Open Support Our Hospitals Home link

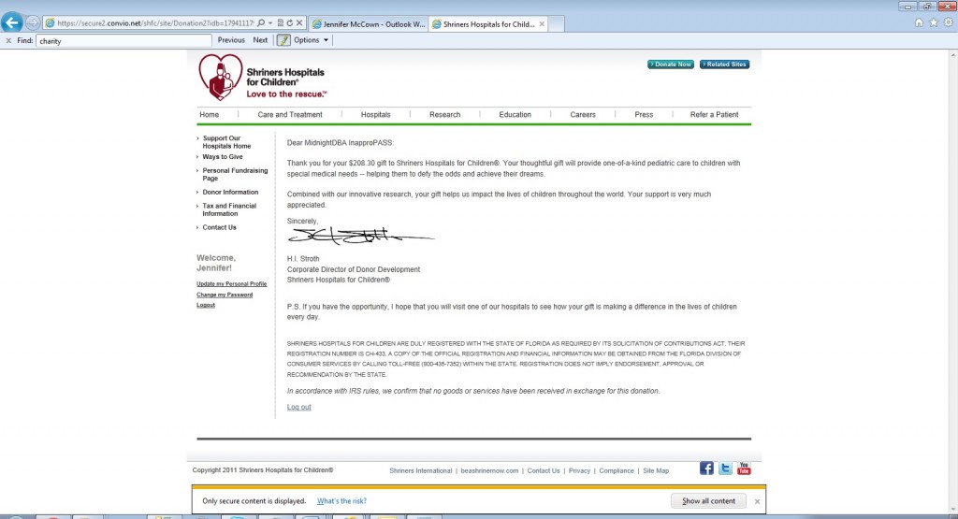pyautogui.click(x=226, y=142)
